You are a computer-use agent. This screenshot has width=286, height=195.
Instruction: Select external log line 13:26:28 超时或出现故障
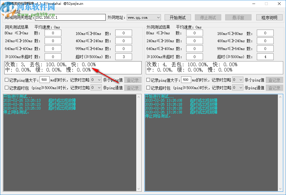pyautogui.click(x=181, y=108)
